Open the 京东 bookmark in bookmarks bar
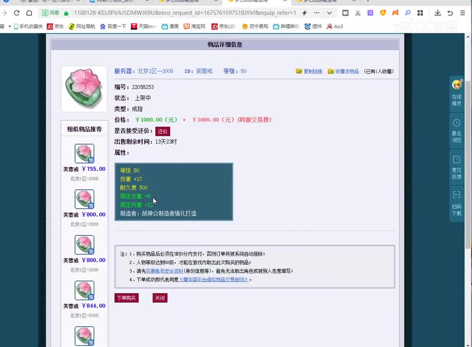 pyautogui.click(x=56, y=26)
